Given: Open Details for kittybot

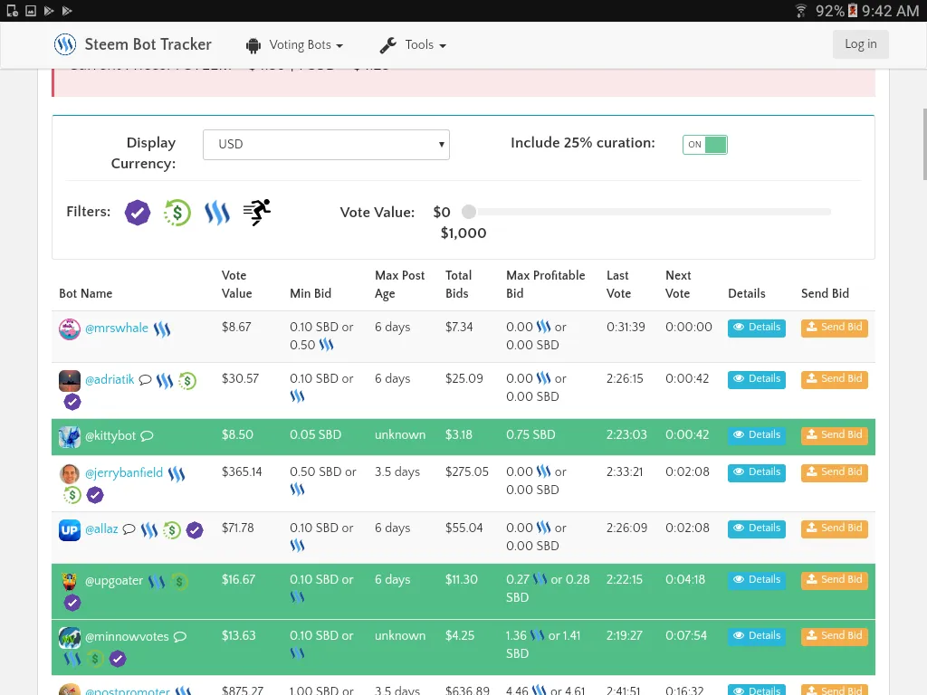Looking at the screenshot, I should click(756, 435).
